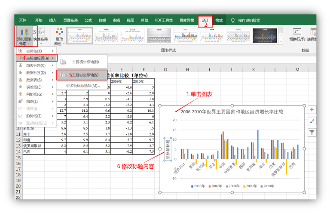Open the 添加图表元素 dropdown button
Viewport: 330px width, 213px height.
click(x=24, y=37)
